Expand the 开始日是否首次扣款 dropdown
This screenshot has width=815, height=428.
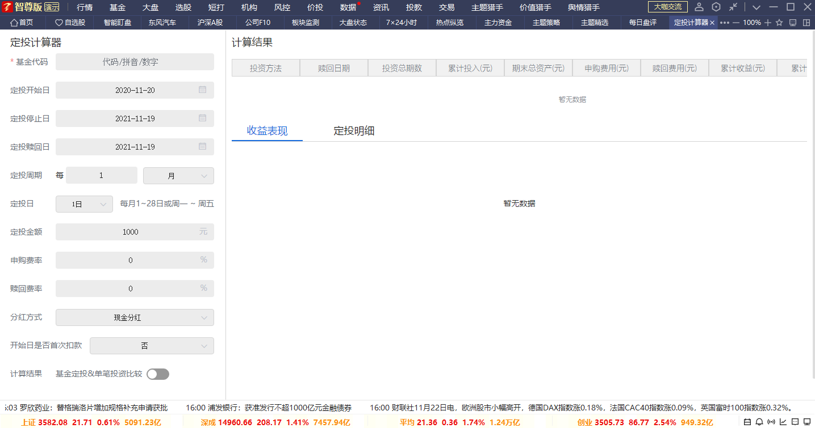point(152,346)
